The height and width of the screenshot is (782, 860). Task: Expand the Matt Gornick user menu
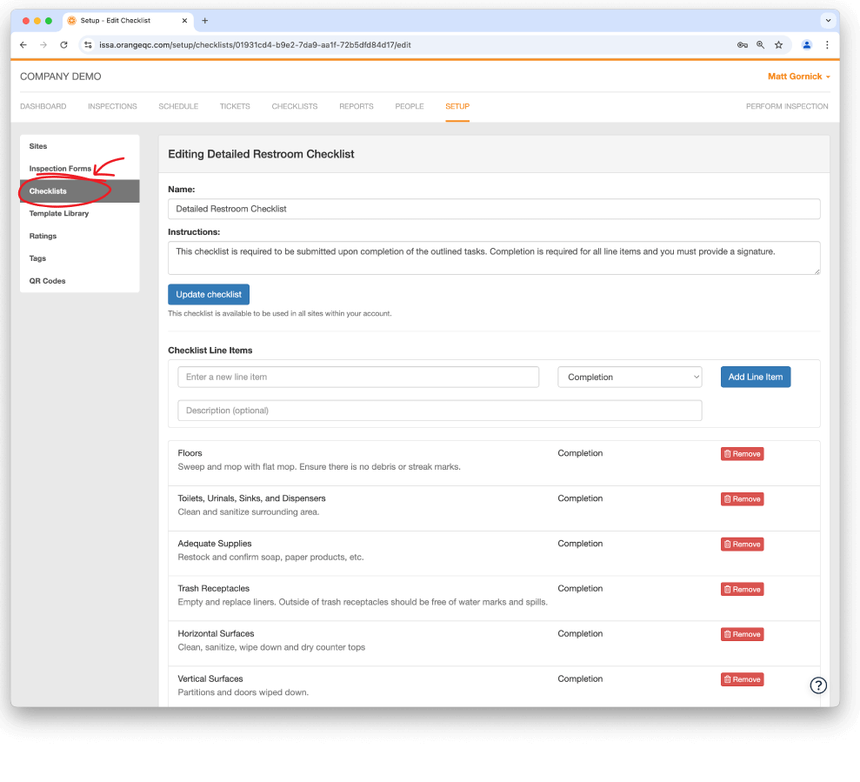(x=798, y=77)
